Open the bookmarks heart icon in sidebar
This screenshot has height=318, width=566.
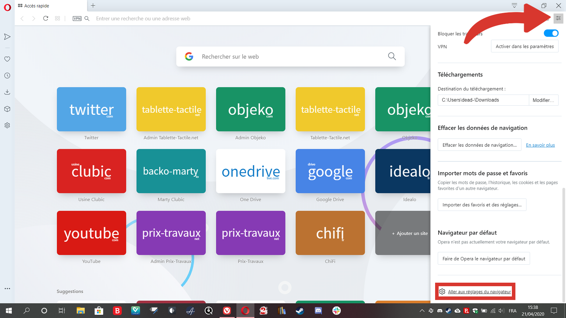point(7,59)
